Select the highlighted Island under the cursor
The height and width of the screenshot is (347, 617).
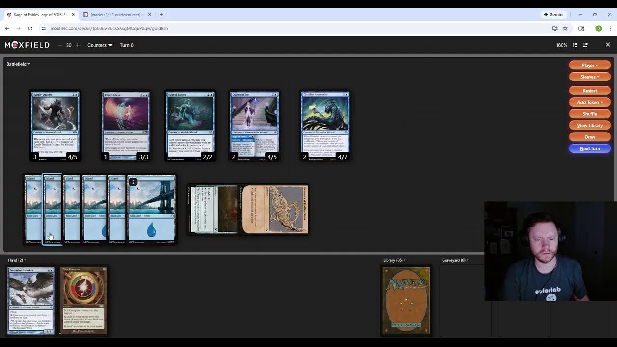pyautogui.click(x=53, y=210)
